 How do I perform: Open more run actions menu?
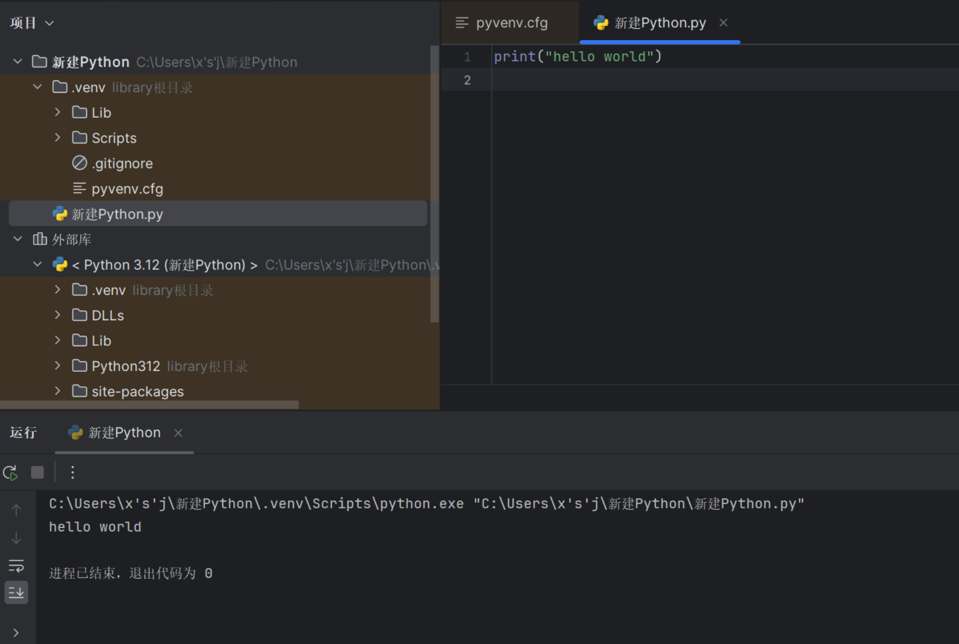point(73,472)
